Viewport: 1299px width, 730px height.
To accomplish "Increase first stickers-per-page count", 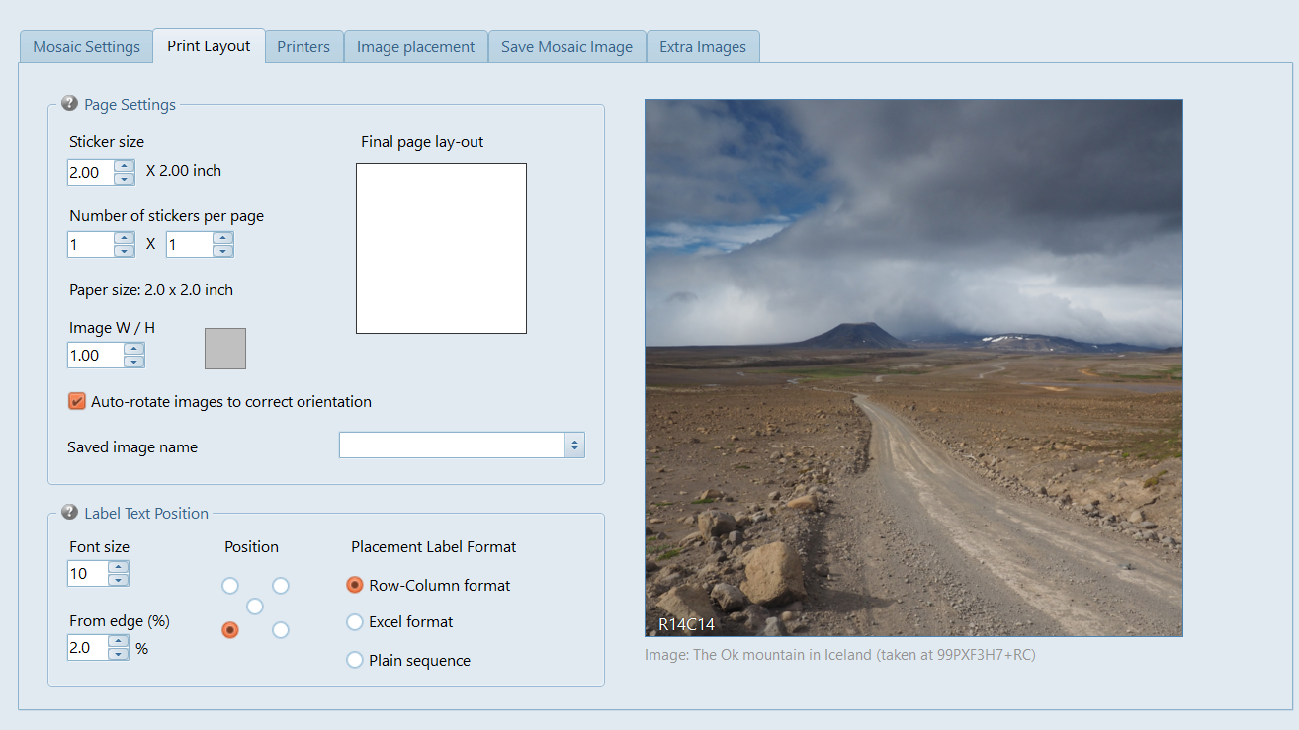I will (125, 237).
